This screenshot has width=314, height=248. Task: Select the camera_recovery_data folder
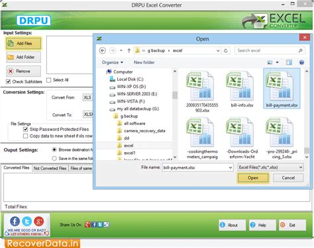tap(141, 131)
